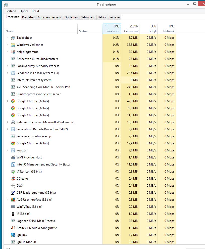Expand the wsappx process
Viewport: 205px width, 249px height.
(x=7, y=150)
